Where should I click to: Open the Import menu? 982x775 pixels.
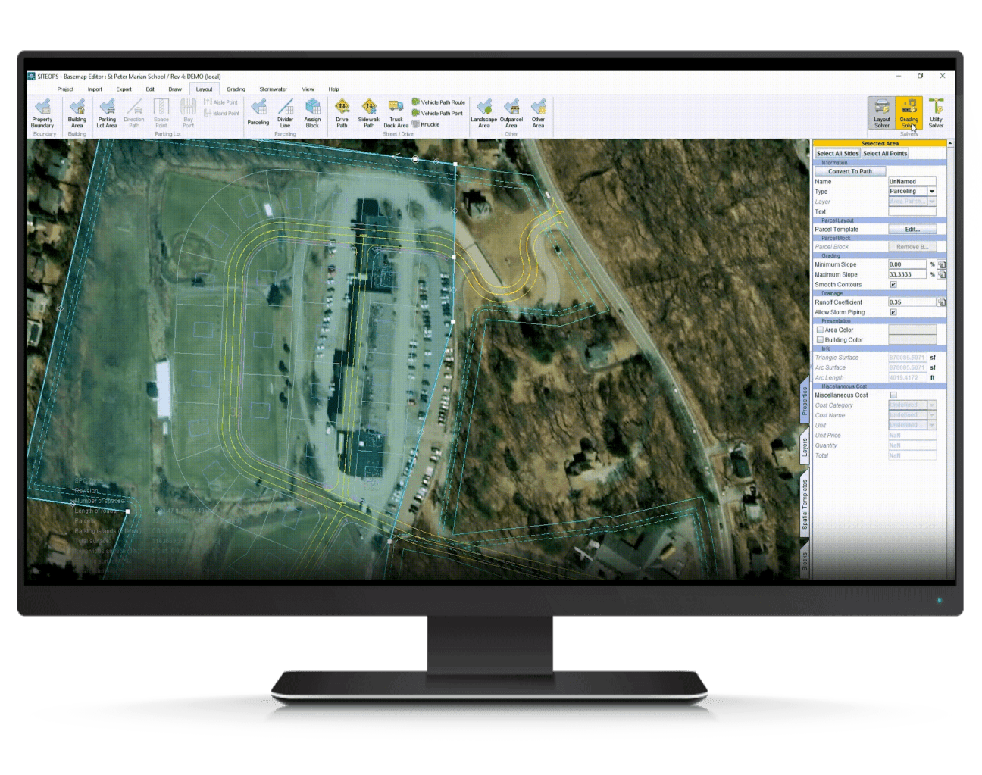click(95, 89)
